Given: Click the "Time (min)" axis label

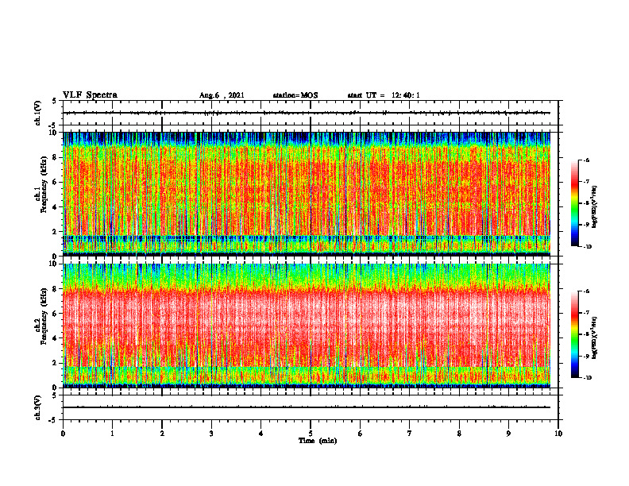Looking at the screenshot, I should tap(318, 441).
